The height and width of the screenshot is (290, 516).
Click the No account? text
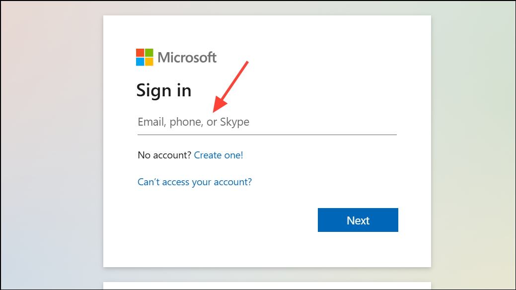(164, 155)
